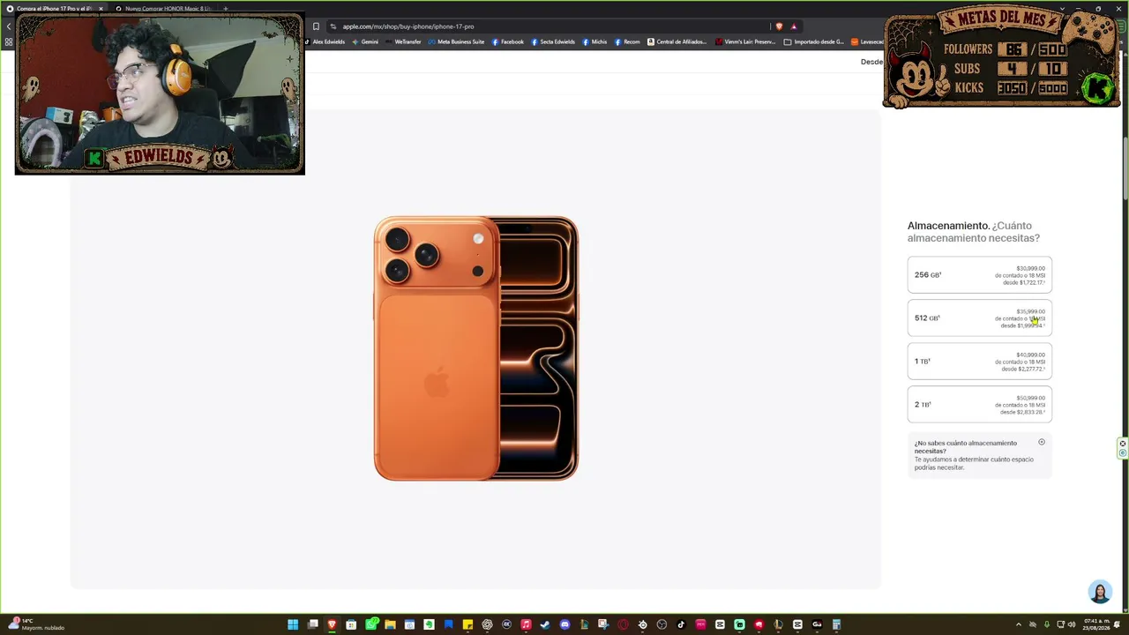Open Brave Shields lion icon
Screen dimensions: 1129x635
click(x=779, y=26)
